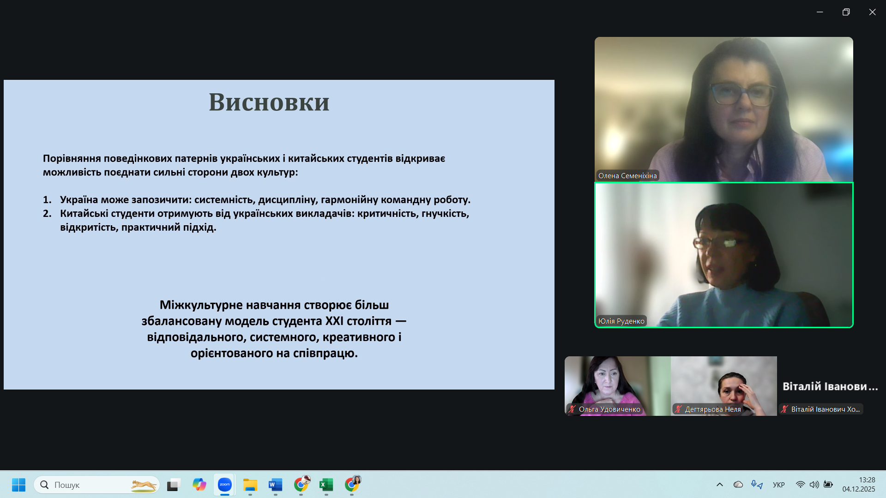Select Ольга Удовиченко's video thumbnail
886x498 pixels.
617,385
